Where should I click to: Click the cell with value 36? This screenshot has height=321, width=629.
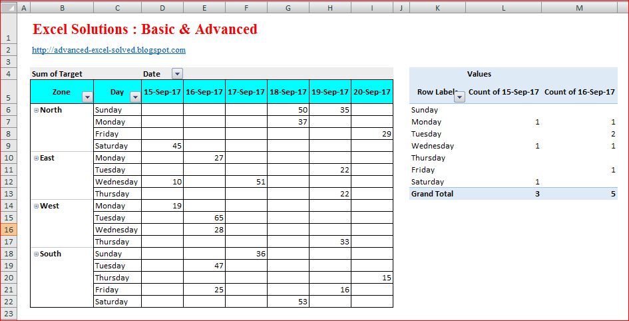point(246,254)
